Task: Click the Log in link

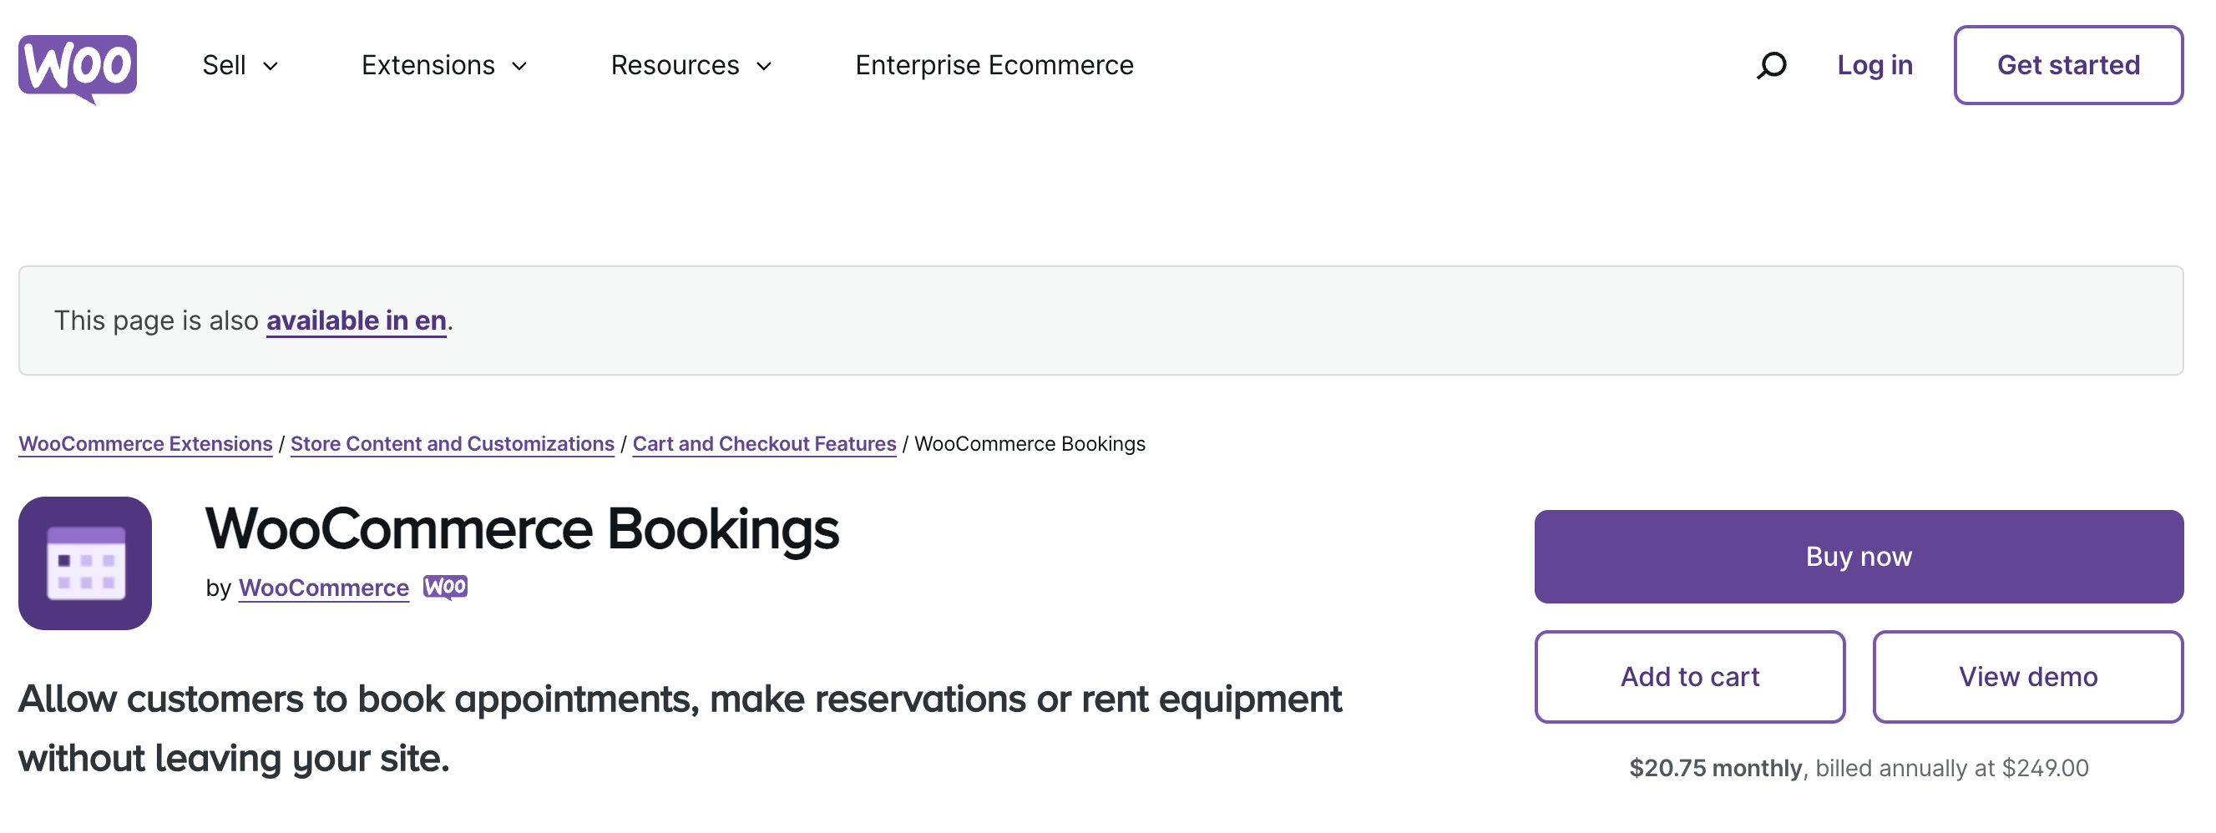Action: coord(1874,65)
